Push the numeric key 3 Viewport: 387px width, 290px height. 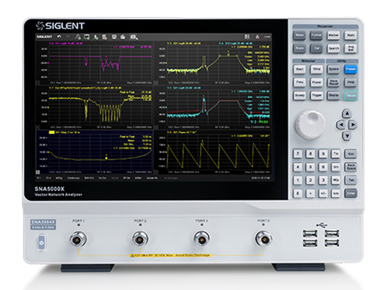click(x=323, y=180)
